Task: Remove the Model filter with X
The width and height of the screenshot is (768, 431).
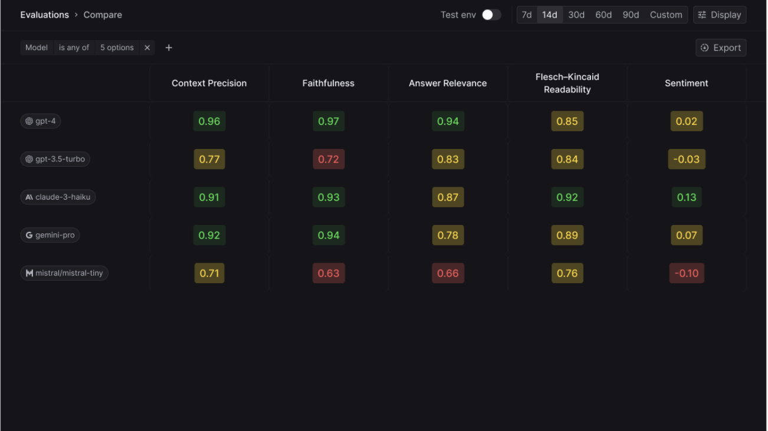Action: click(x=147, y=48)
